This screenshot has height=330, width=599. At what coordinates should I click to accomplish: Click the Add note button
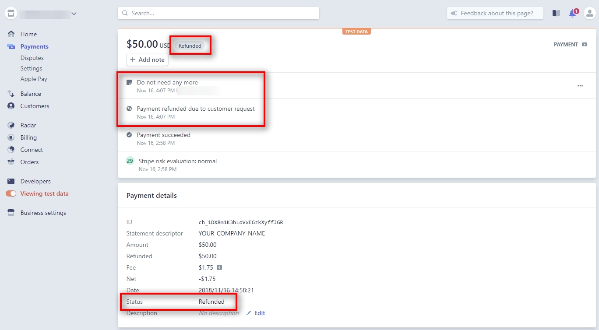(x=147, y=60)
